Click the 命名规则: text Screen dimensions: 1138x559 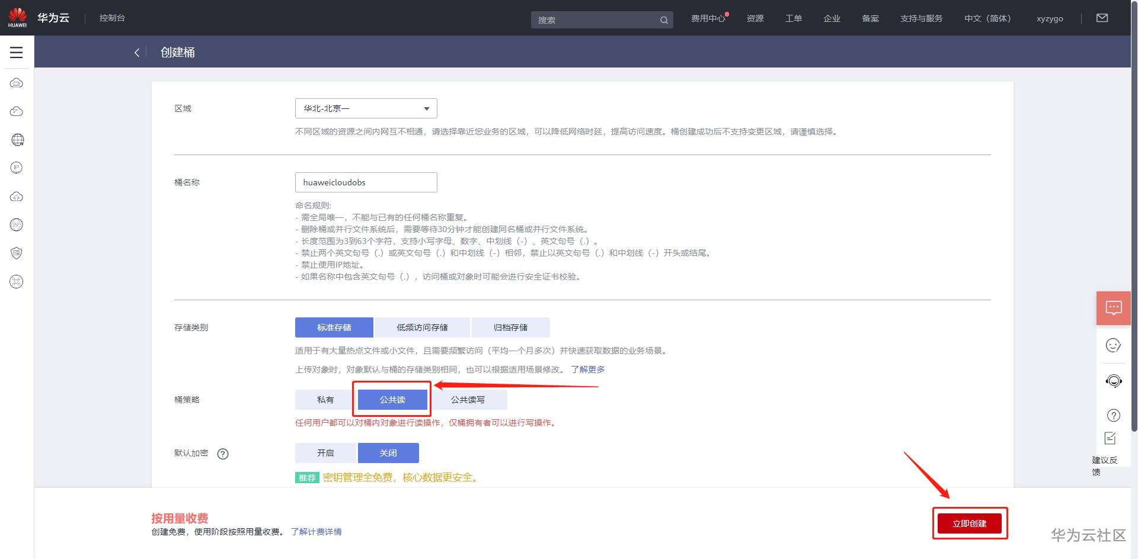click(x=314, y=205)
